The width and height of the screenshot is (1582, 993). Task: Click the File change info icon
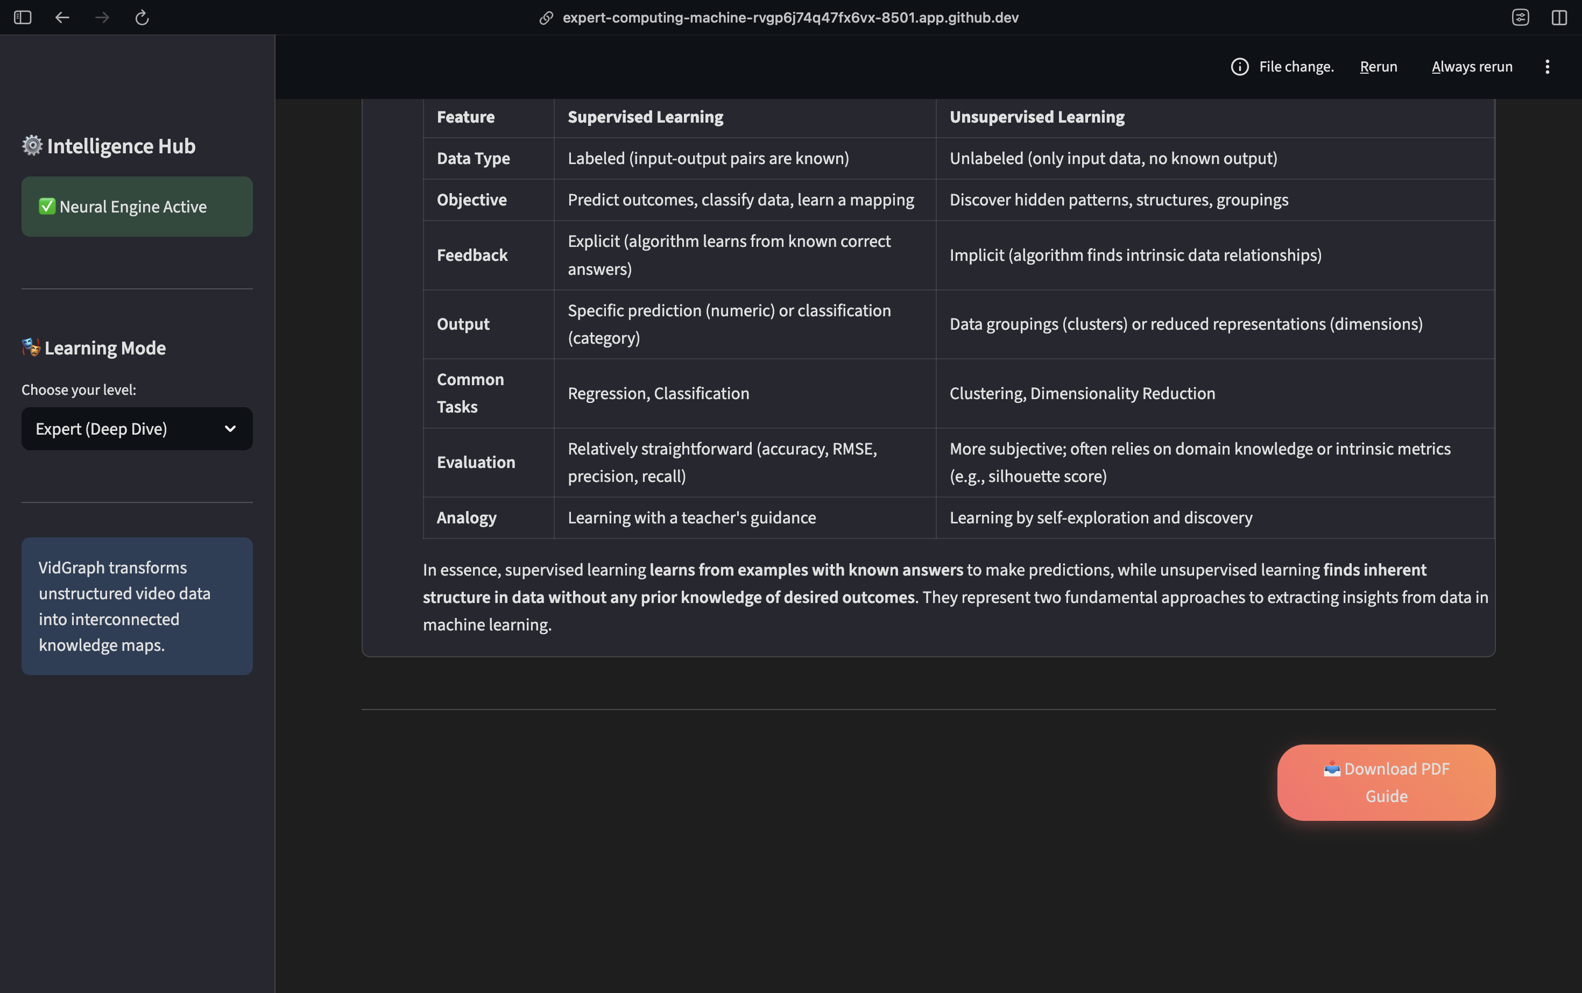point(1239,67)
